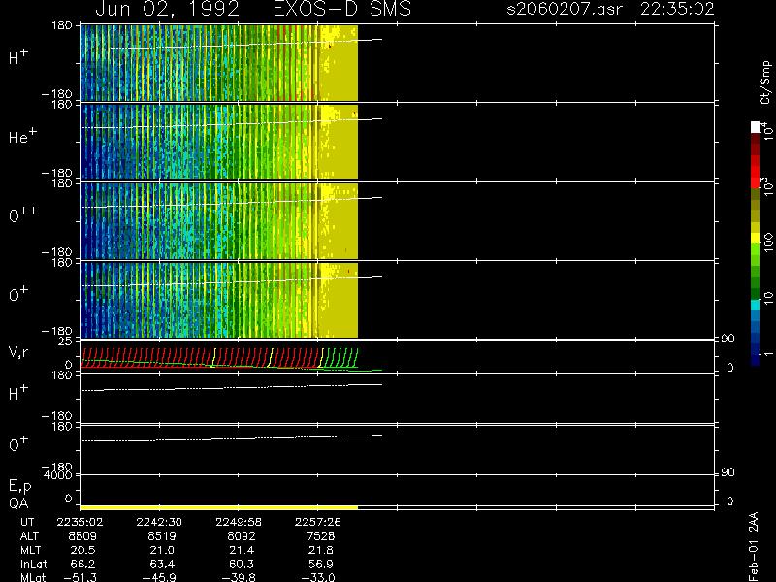Viewport: 776px width, 582px height.
Task: Click the 'QA' row label
Action: 18,503
